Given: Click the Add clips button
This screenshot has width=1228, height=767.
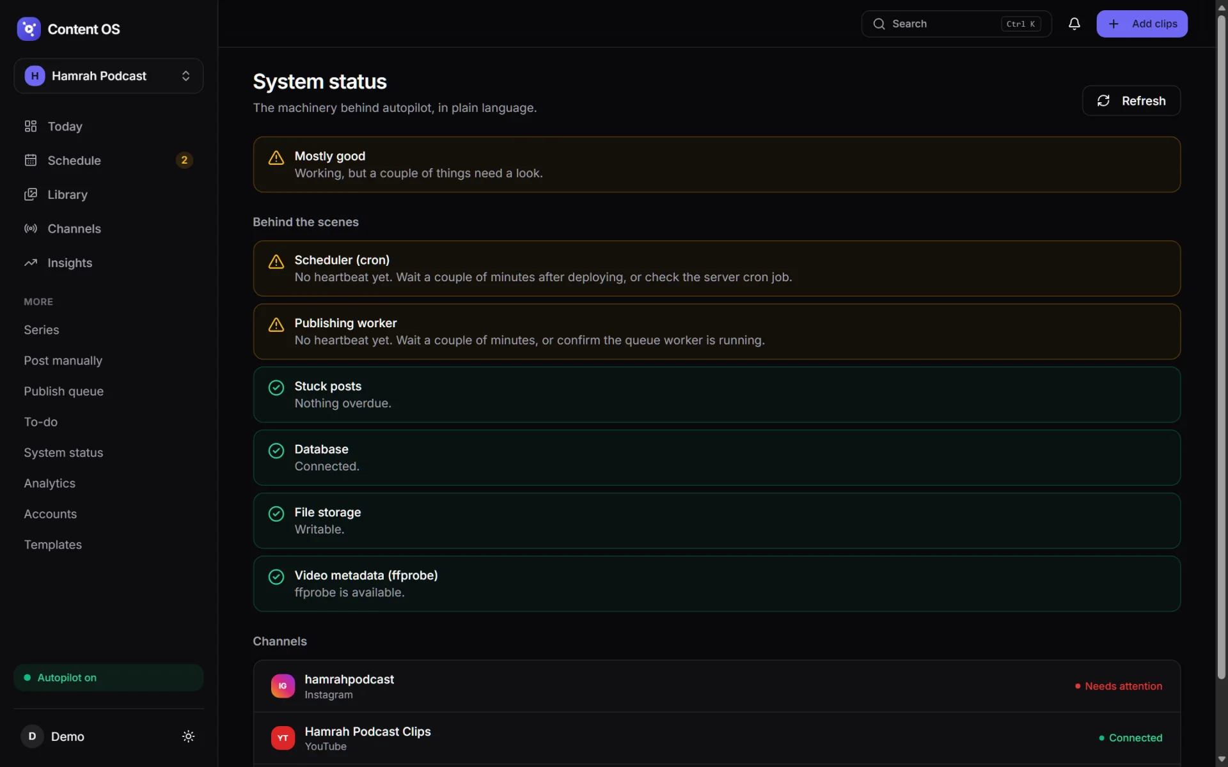Looking at the screenshot, I should click(x=1142, y=24).
